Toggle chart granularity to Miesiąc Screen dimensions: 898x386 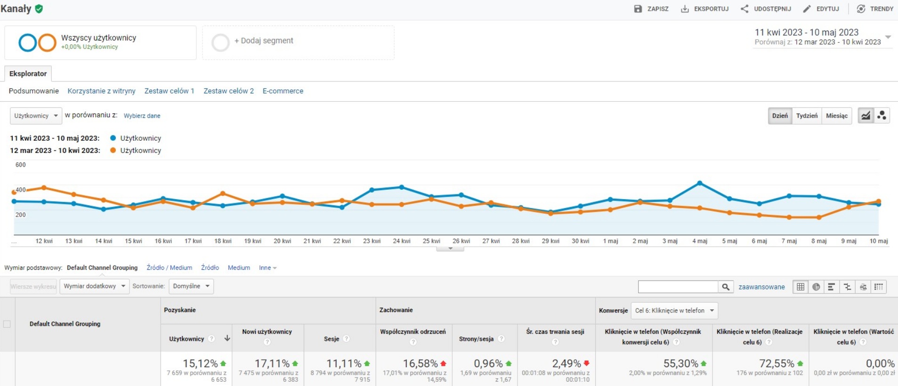click(836, 116)
